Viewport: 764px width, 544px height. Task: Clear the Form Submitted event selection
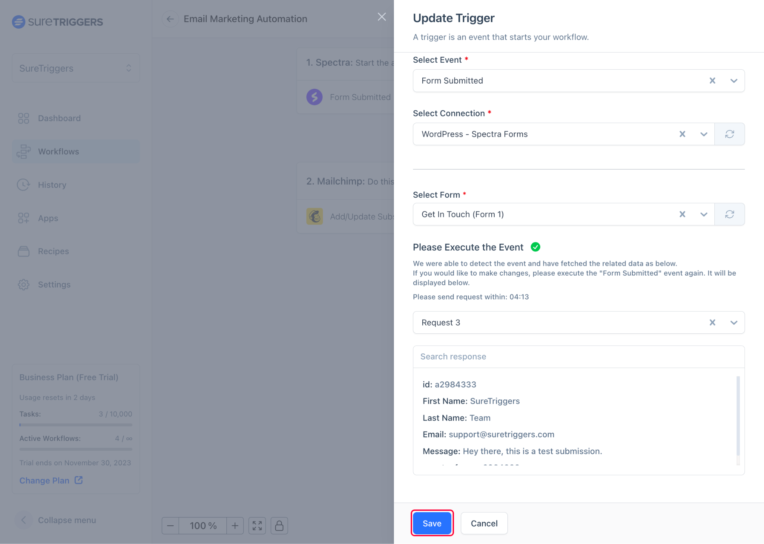pos(713,80)
